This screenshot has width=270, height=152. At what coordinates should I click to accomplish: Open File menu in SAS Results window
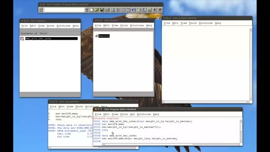tap(98, 25)
